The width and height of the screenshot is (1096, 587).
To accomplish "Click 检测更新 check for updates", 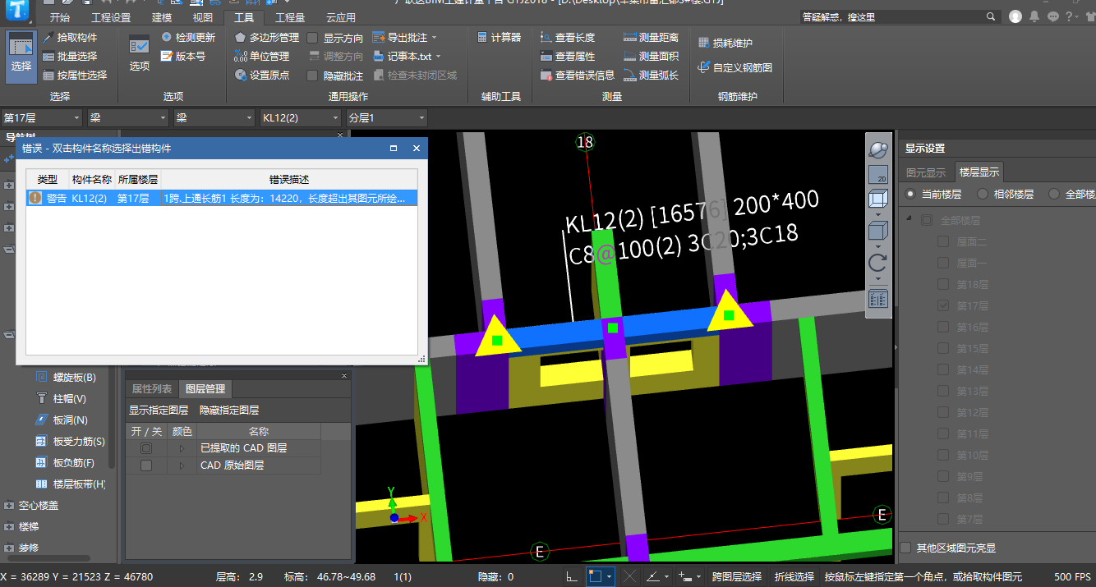I will tap(188, 38).
